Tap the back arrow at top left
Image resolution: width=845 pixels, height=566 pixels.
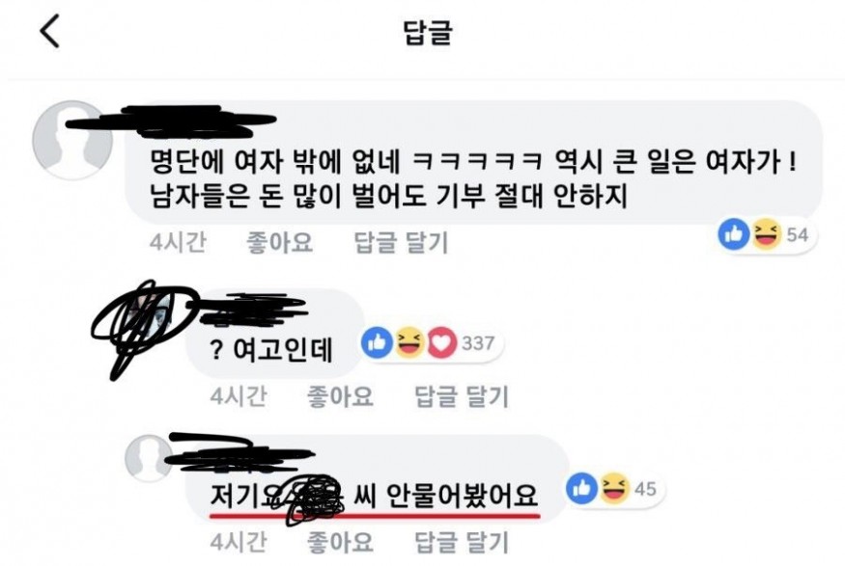pyautogui.click(x=49, y=31)
